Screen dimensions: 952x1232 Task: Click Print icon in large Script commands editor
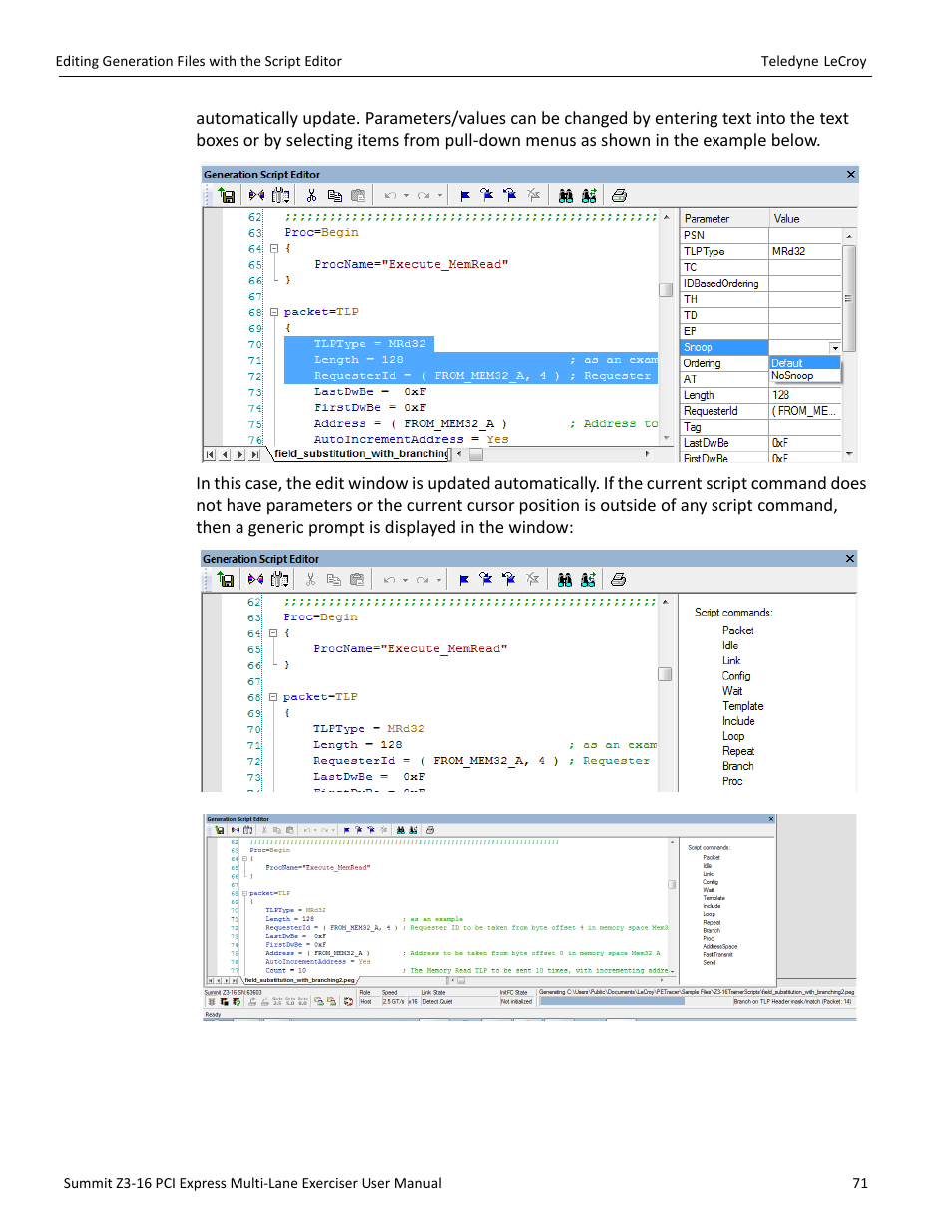(618, 580)
